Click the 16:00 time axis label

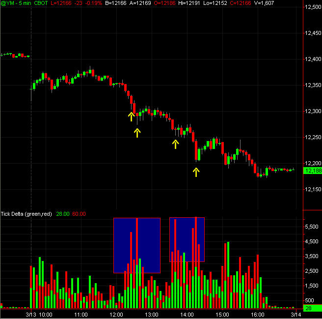tap(258, 315)
